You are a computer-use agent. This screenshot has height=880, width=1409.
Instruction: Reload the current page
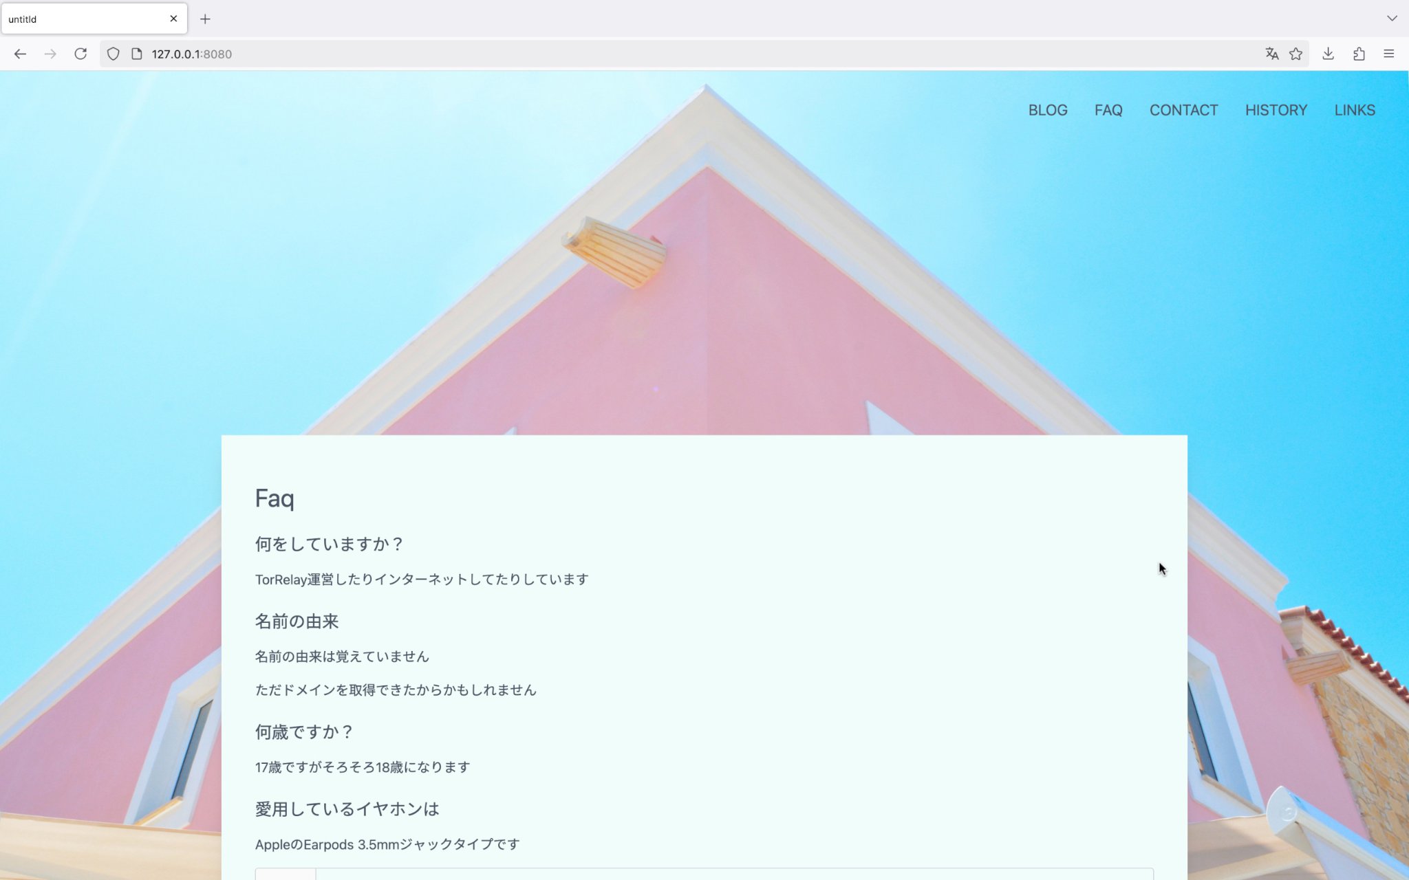[x=80, y=54]
